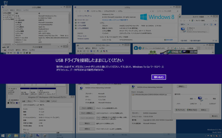Click Internet Explorer home icon
The width and height of the screenshot is (222, 138).
[x=206, y=48]
